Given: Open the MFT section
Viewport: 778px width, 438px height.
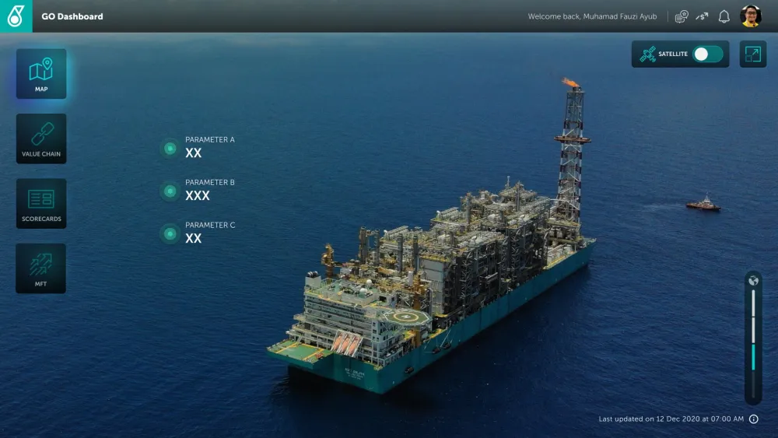Looking at the screenshot, I should [x=41, y=268].
